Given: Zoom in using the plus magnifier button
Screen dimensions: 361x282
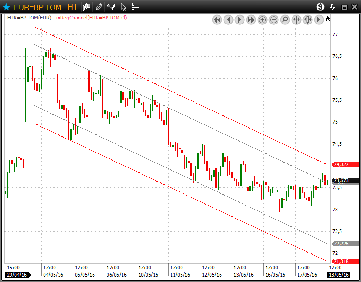Looking at the screenshot, I should click(x=262, y=19).
